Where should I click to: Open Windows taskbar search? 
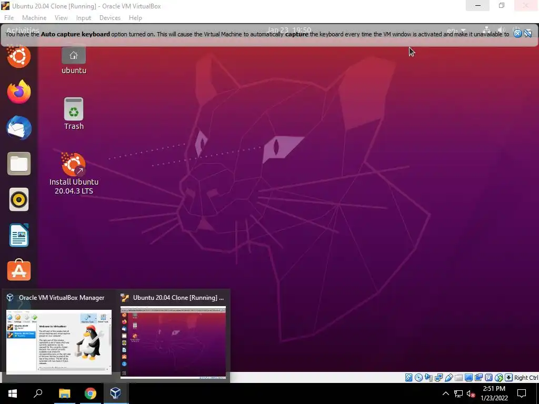pos(38,393)
